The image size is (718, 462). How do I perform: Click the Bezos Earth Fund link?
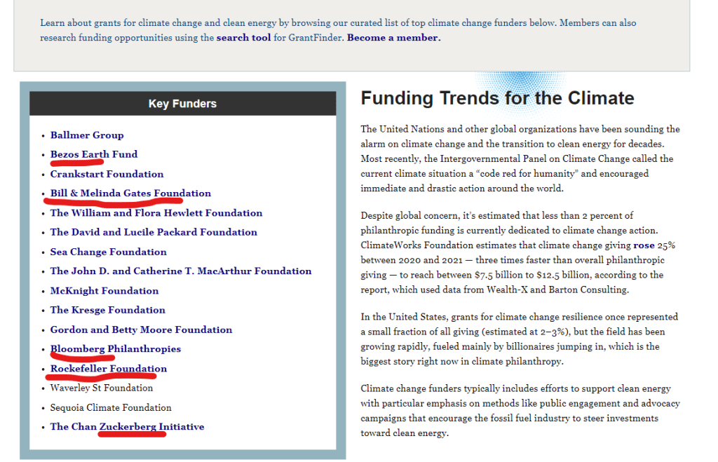point(94,154)
